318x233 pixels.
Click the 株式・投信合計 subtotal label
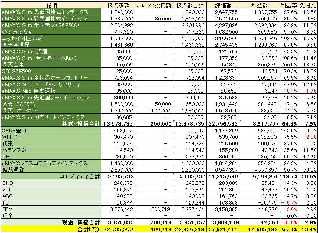coord(51,124)
